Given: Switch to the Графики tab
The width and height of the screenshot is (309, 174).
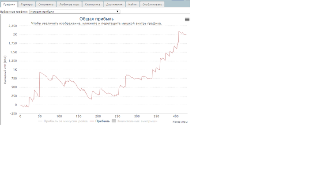Looking at the screenshot, I should 9,4.
